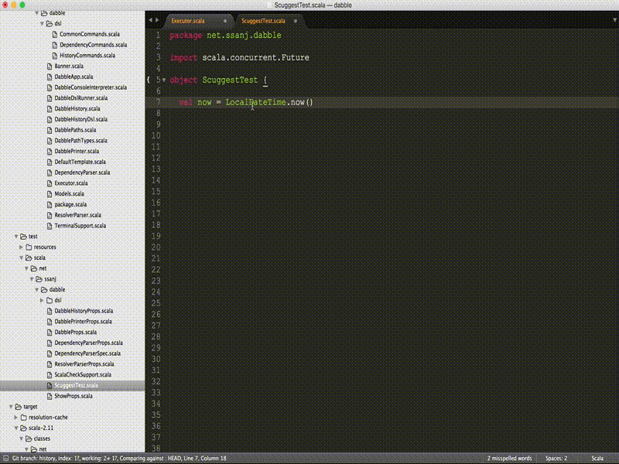
Task: Open DabbleApp.scala in sidebar
Action: coord(74,77)
